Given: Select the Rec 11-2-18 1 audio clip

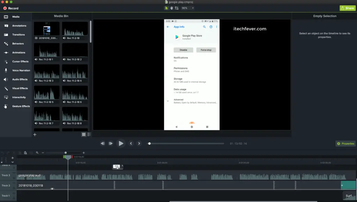Looking at the screenshot, I should pos(47,52).
